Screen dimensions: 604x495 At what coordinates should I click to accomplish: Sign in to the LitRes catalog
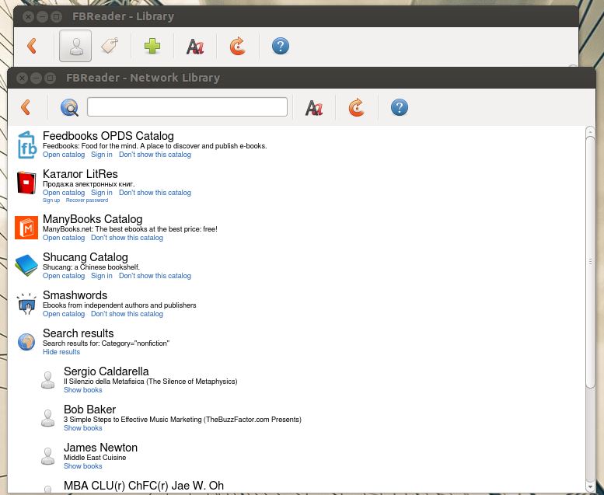click(102, 193)
